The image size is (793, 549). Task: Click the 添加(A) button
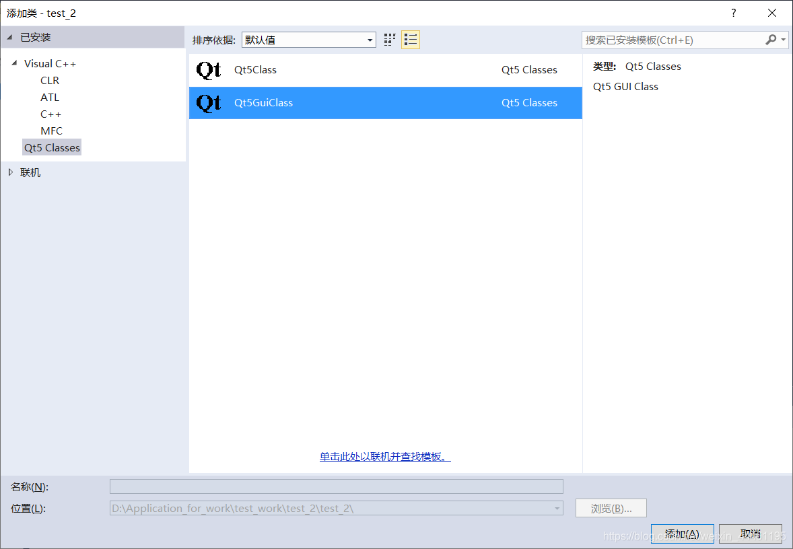[x=682, y=534]
